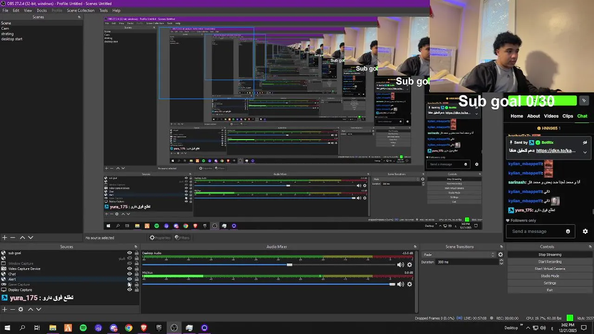Move scene up in Scenes list
This screenshot has width=594, height=334.
click(22, 238)
